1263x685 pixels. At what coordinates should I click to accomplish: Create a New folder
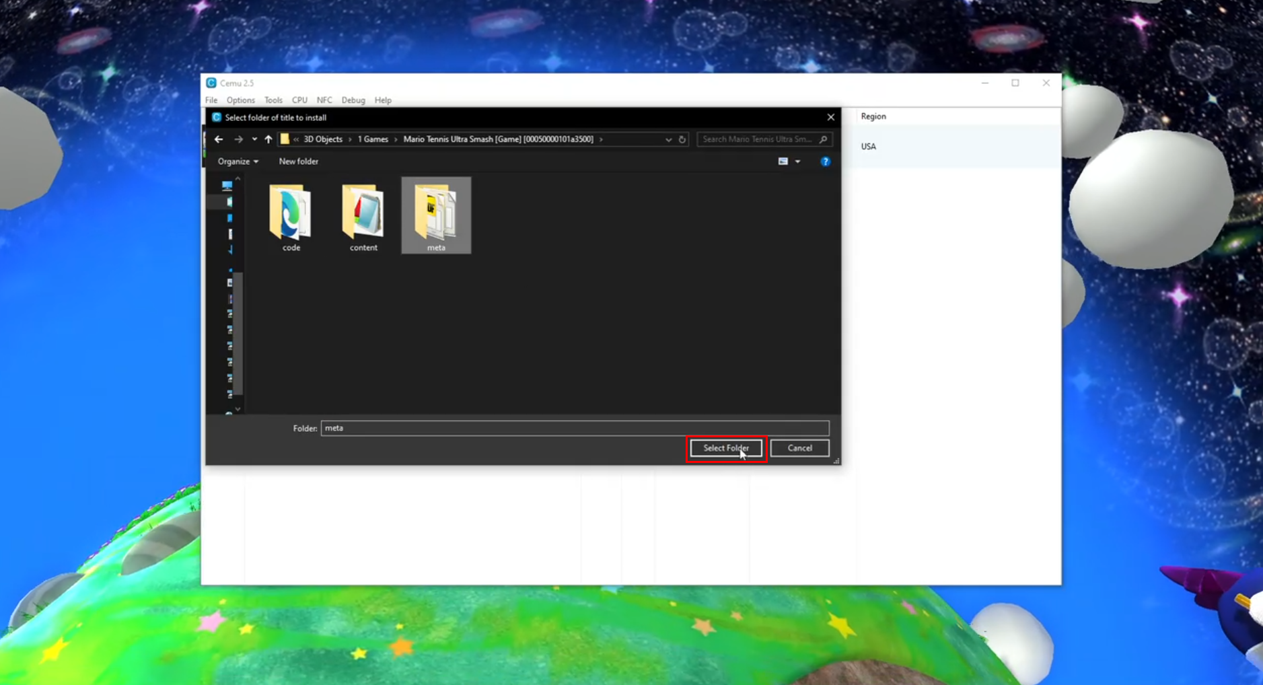(298, 161)
